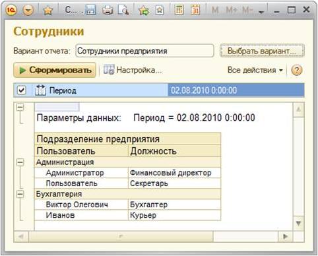Screen dimensions: 318x256
Task: Click the vertical scrollbar down arrow
Action: pos(299,224)
